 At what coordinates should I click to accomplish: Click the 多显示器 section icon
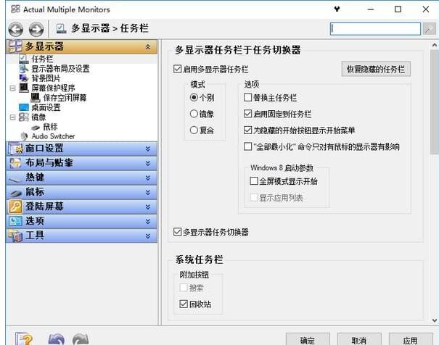coord(15,46)
